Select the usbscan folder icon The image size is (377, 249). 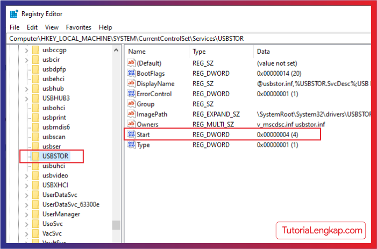tap(35, 137)
